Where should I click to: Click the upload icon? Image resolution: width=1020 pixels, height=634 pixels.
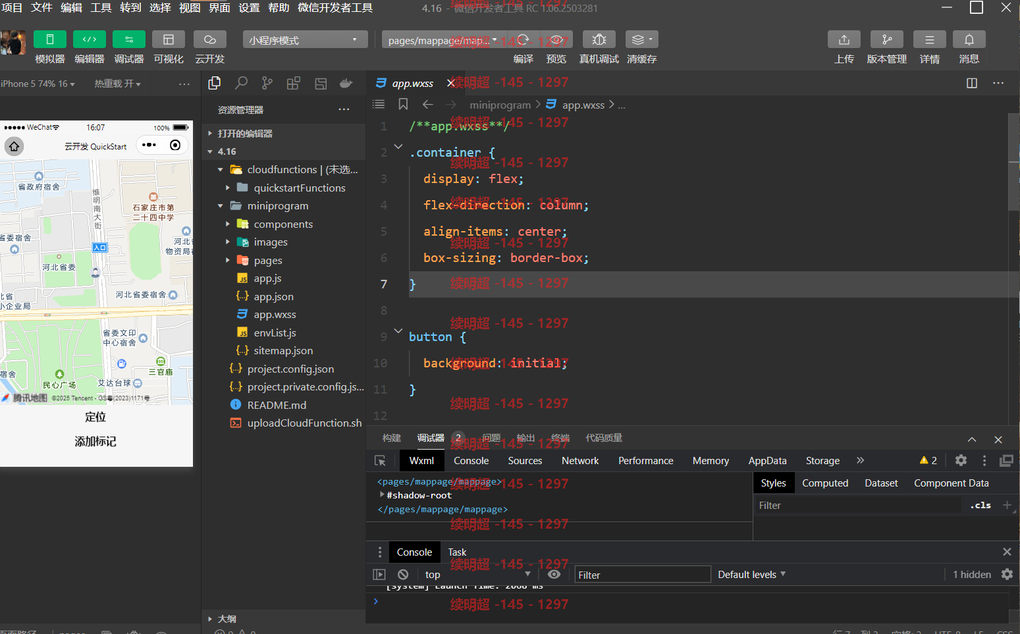[844, 40]
